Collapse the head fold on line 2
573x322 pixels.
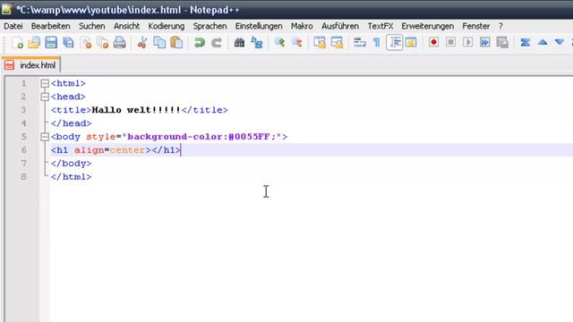(45, 97)
